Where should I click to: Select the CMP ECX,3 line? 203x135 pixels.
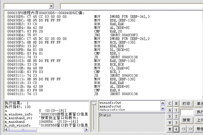pos(64,72)
